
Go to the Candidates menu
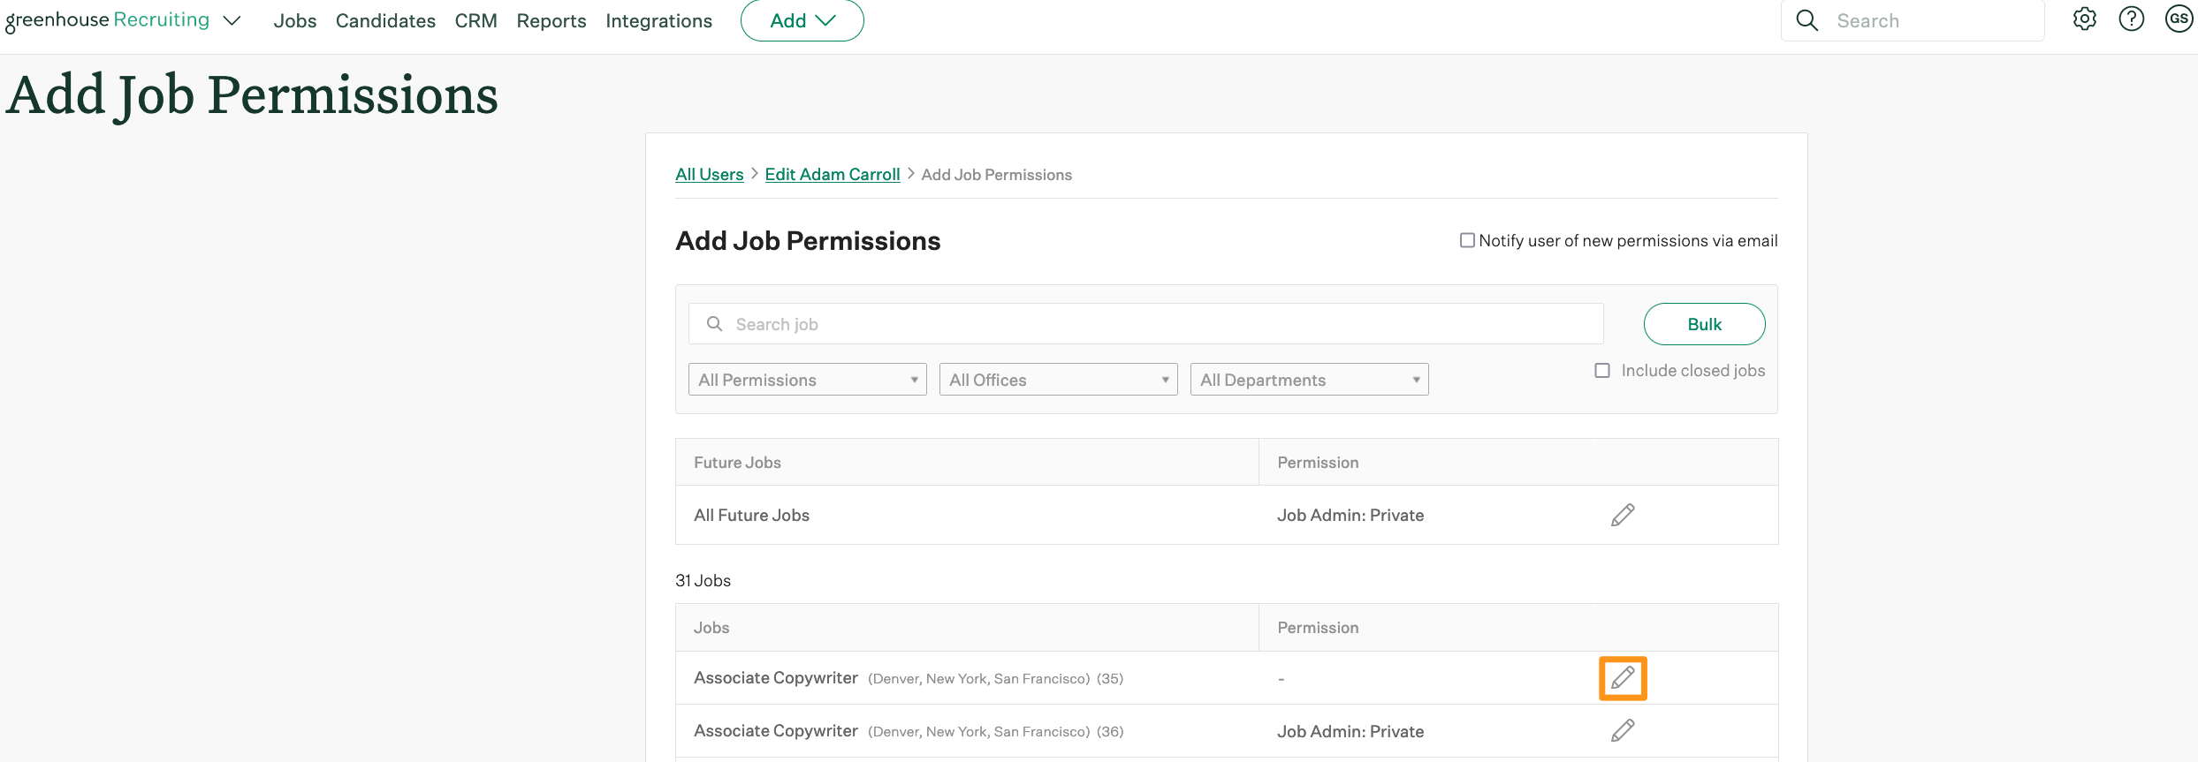point(385,21)
